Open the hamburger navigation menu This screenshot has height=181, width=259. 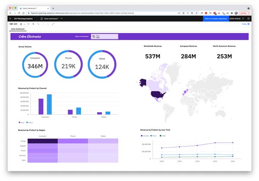click(x=10, y=18)
